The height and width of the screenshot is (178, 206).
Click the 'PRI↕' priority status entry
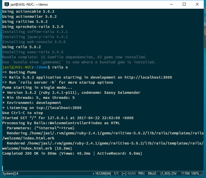pos(141,173)
